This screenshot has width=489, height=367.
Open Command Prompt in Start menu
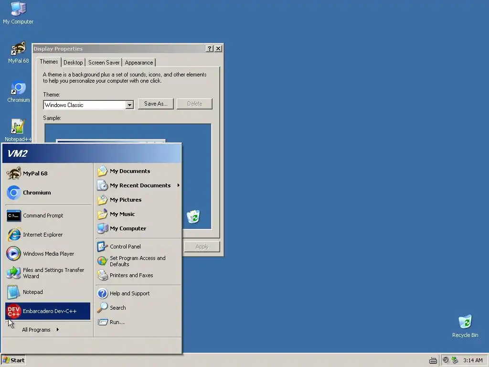click(48, 216)
